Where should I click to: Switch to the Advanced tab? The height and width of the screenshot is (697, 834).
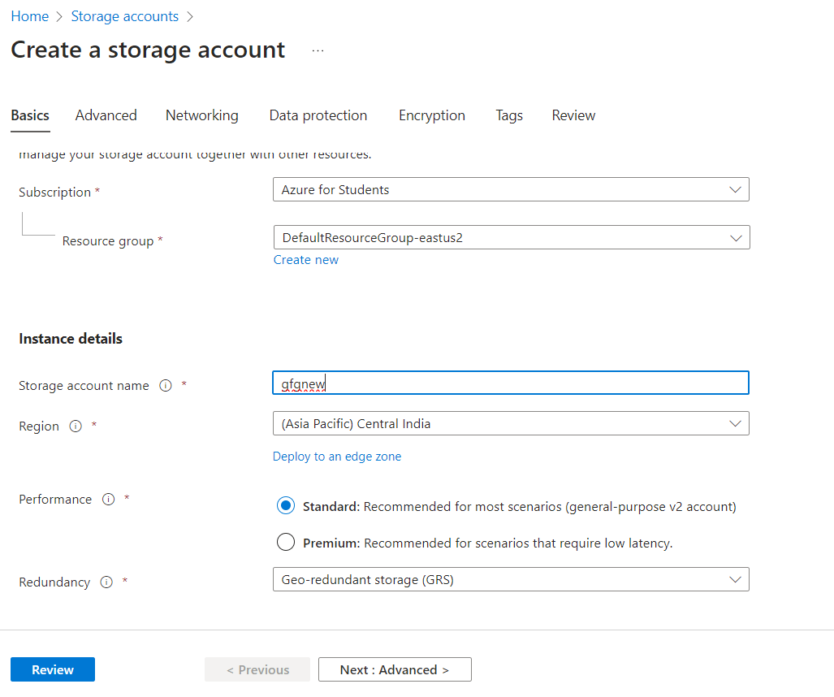(106, 115)
